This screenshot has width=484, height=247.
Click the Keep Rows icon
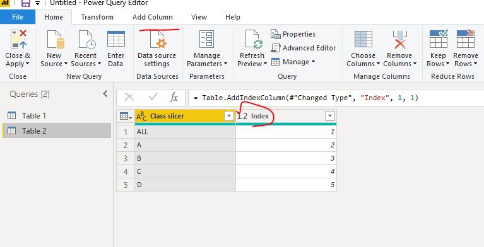coord(439,39)
